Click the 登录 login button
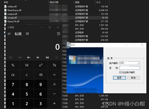This screenshot has height=109, width=149. tap(119, 78)
